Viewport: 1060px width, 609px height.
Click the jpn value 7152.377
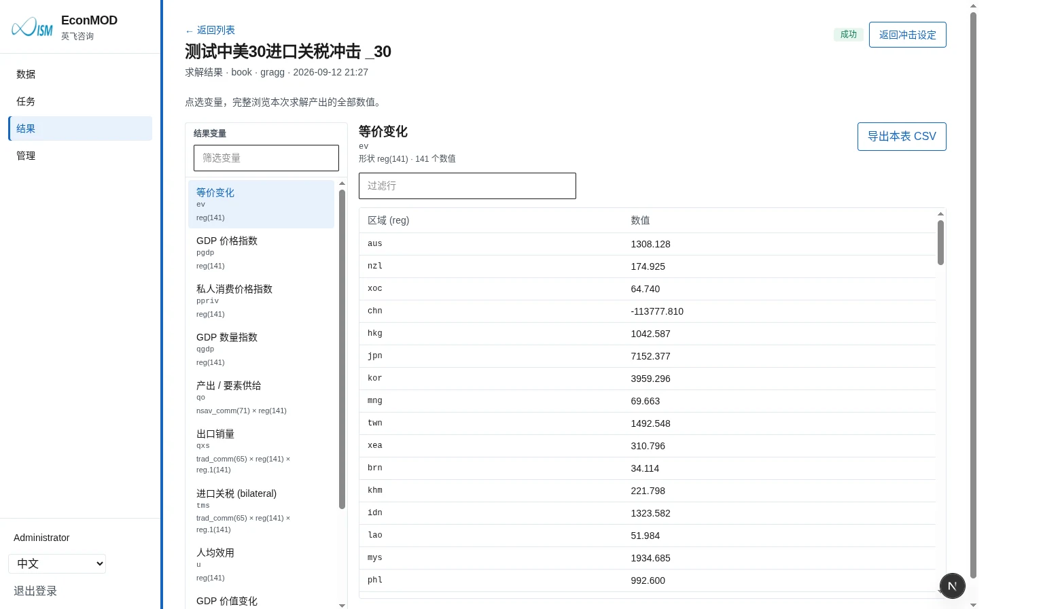click(x=650, y=356)
